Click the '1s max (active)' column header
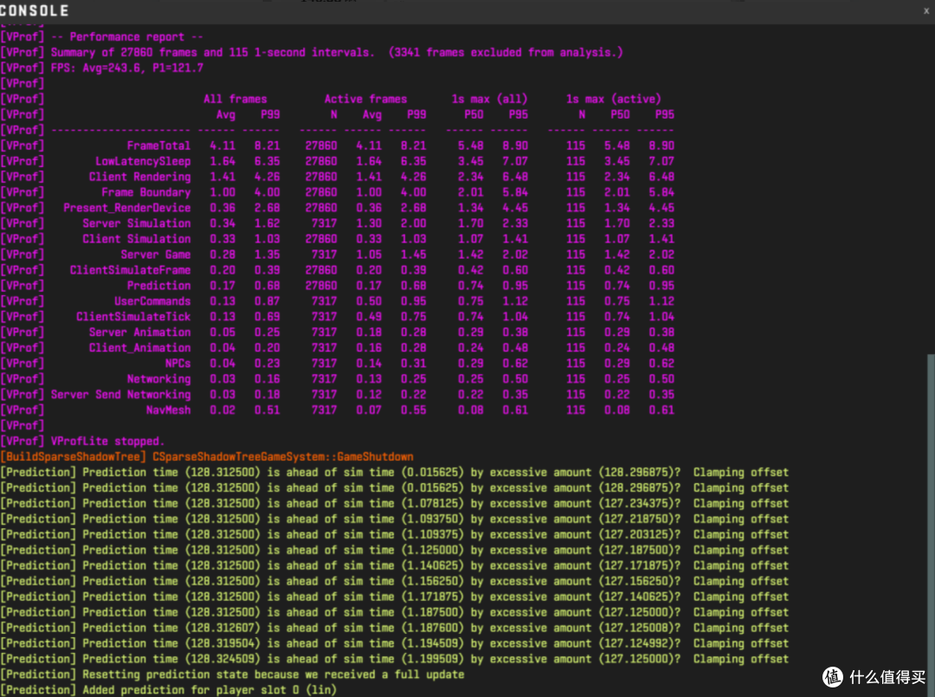Screen dimensions: 935x697 click(x=614, y=99)
